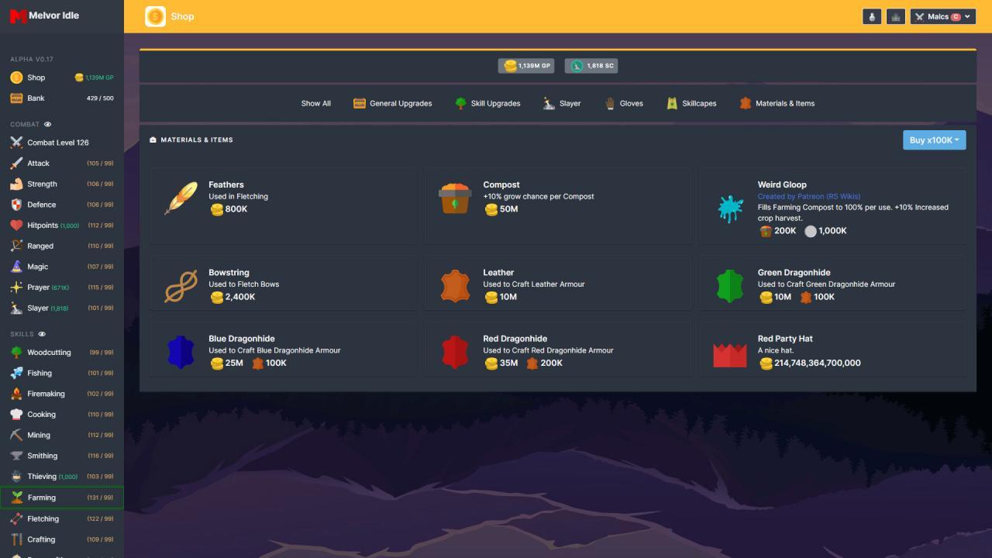Open the Buy x100K quantity dropdown
992x558 pixels.
[935, 139]
